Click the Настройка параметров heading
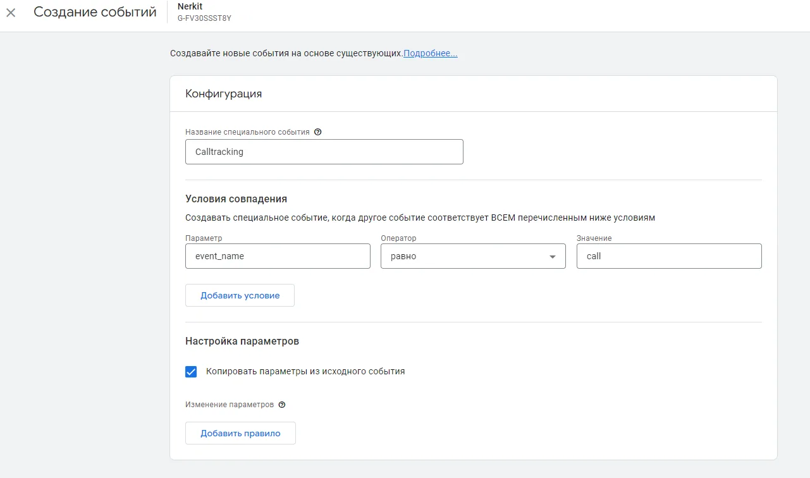The height and width of the screenshot is (478, 810). point(242,341)
